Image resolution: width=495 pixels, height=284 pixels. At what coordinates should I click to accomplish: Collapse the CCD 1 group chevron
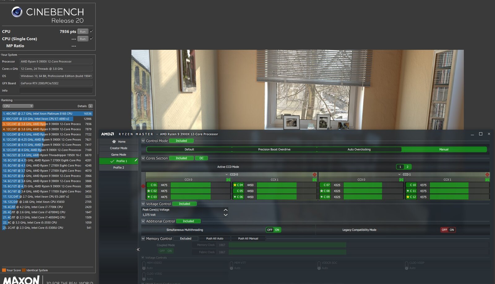(399, 175)
